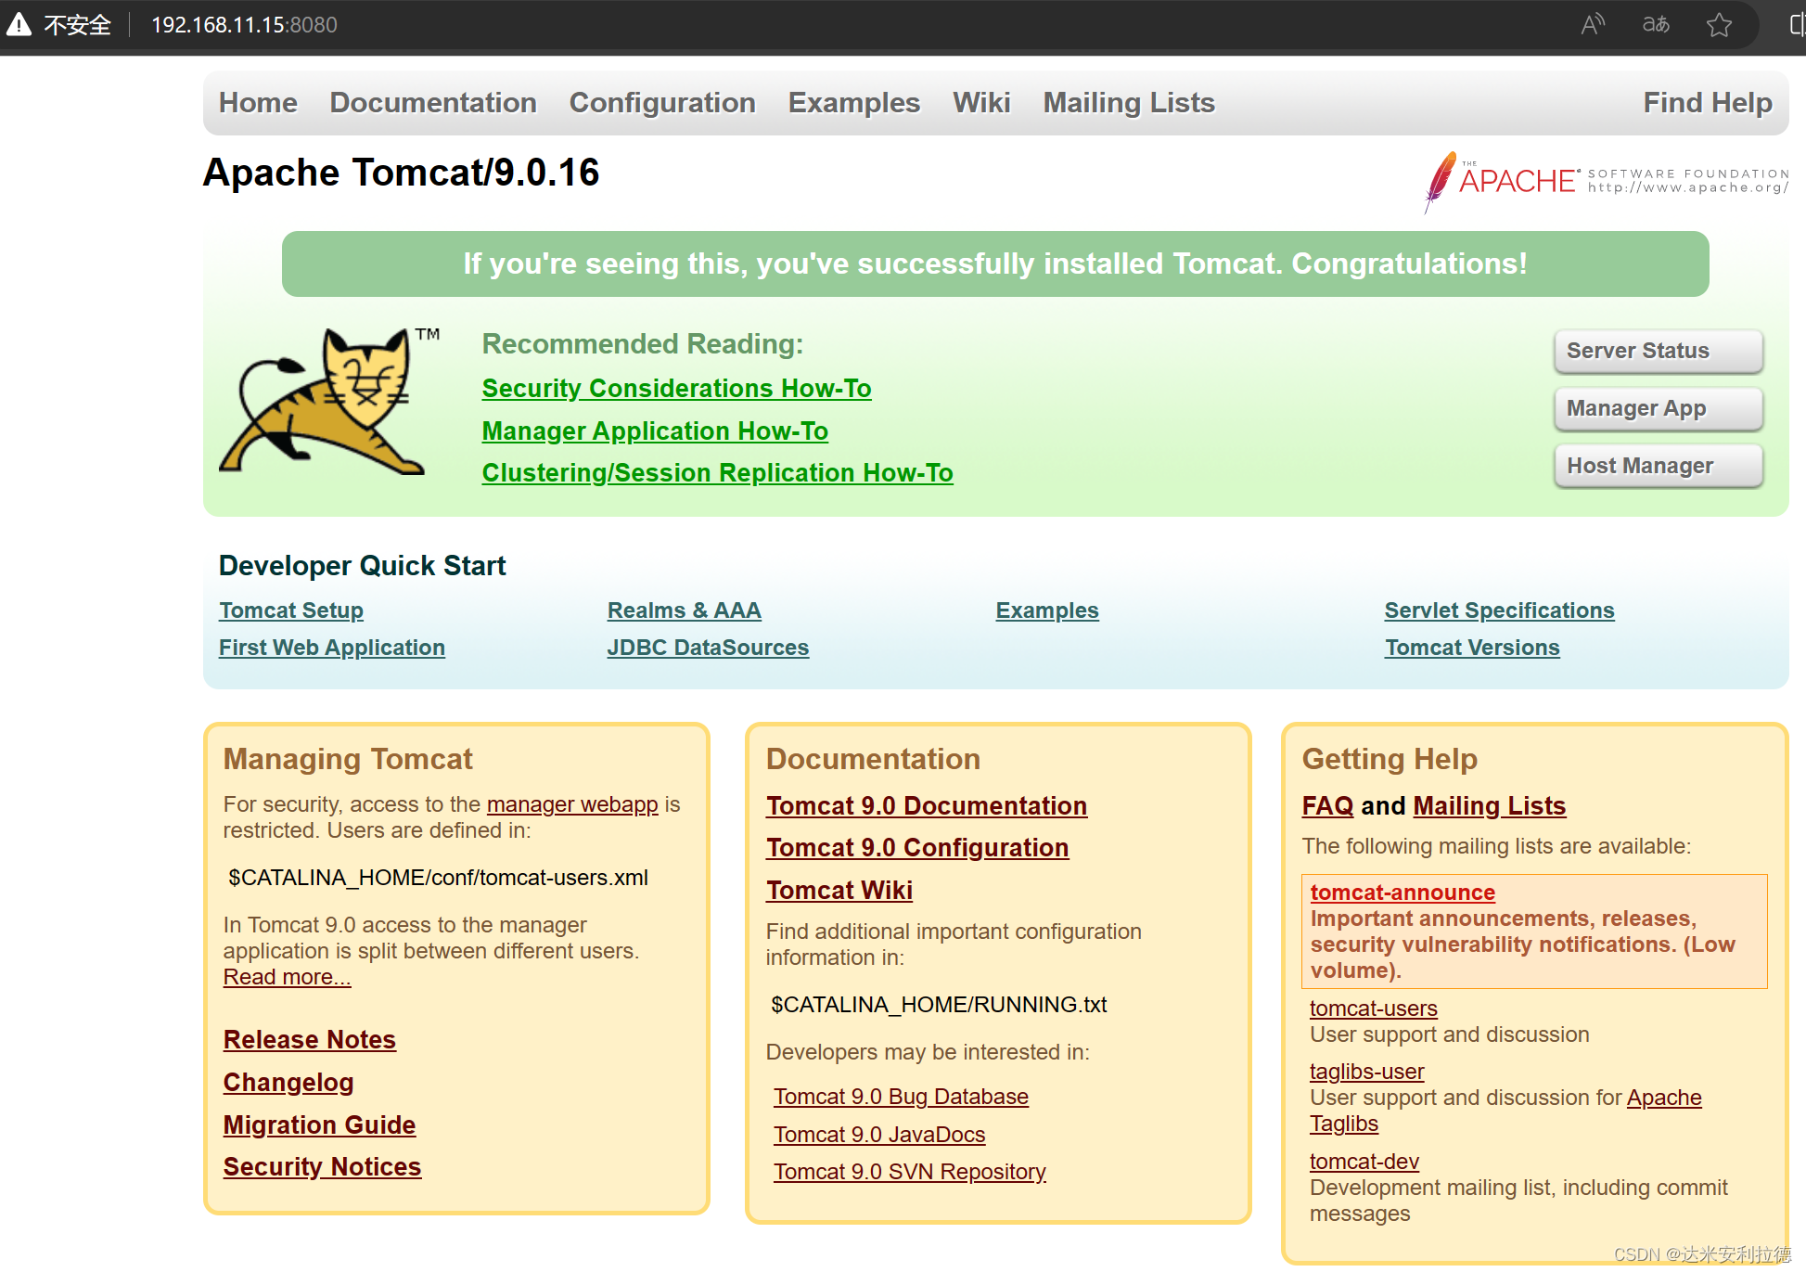Click the translate page icon
1806x1272 pixels.
click(1656, 25)
